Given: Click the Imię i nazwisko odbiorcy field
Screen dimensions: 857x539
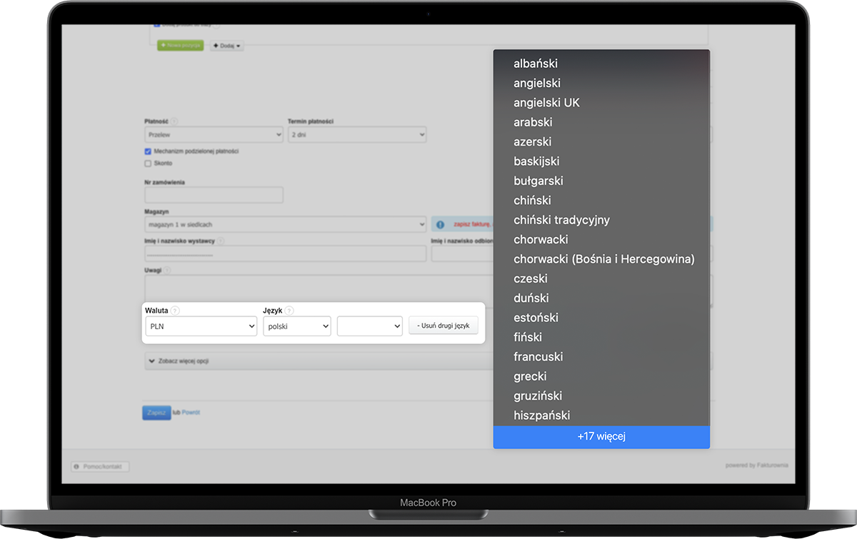Looking at the screenshot, I should pos(462,254).
